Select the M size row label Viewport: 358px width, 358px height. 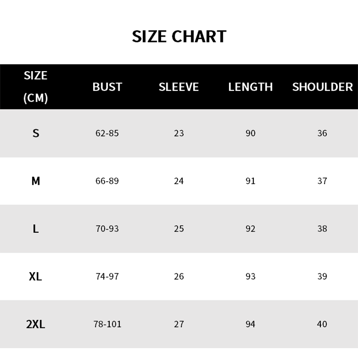point(36,181)
